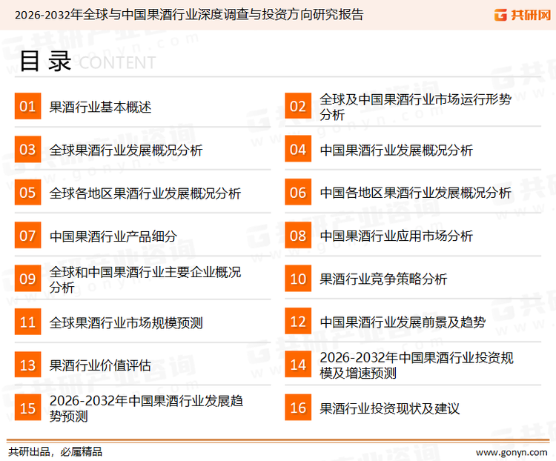The width and height of the screenshot is (556, 461).
Task: Select chapter 果酒行业价值评估
Action: [100, 365]
